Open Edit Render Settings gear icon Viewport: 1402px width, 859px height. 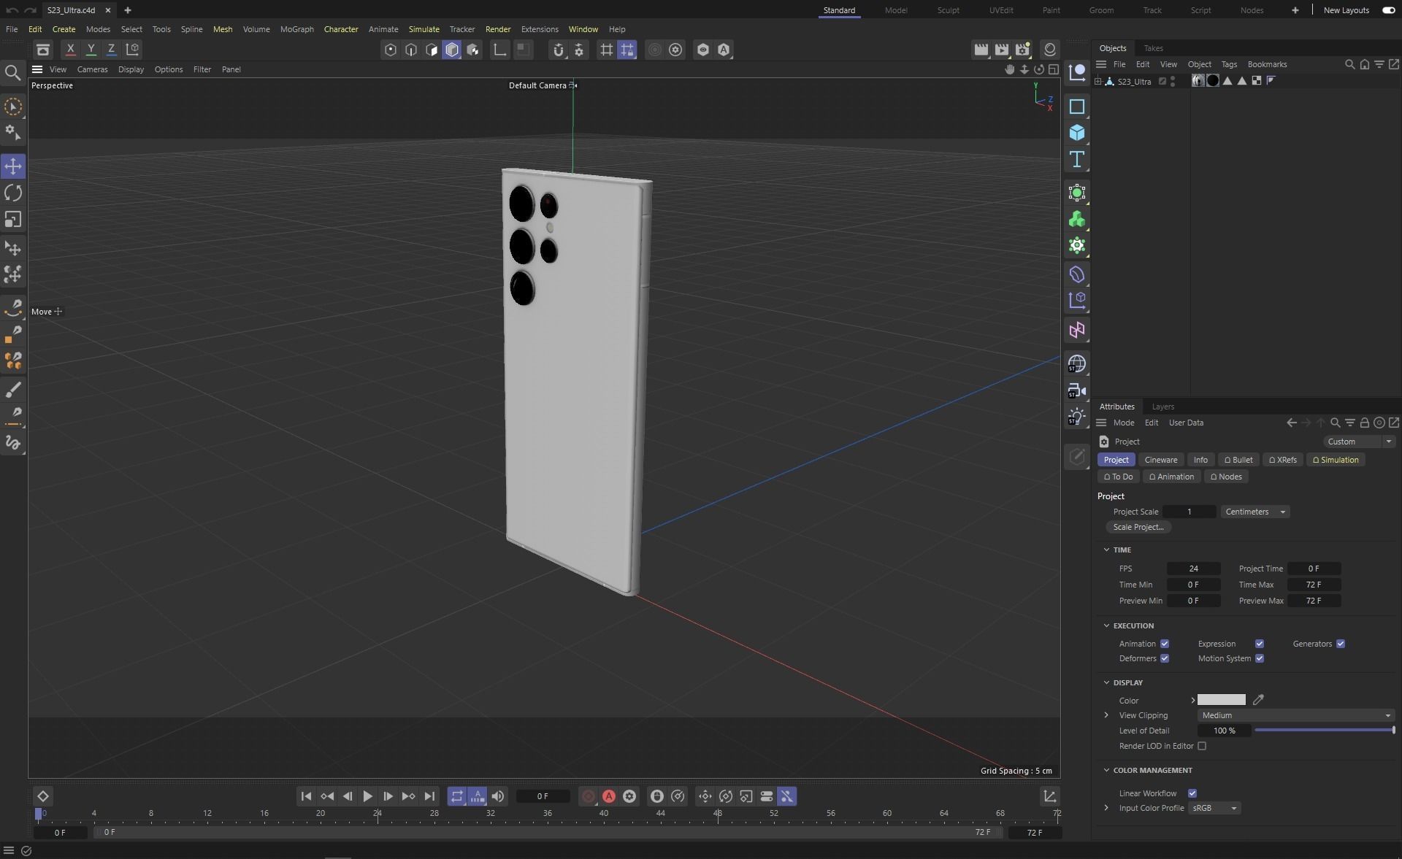click(x=1022, y=50)
